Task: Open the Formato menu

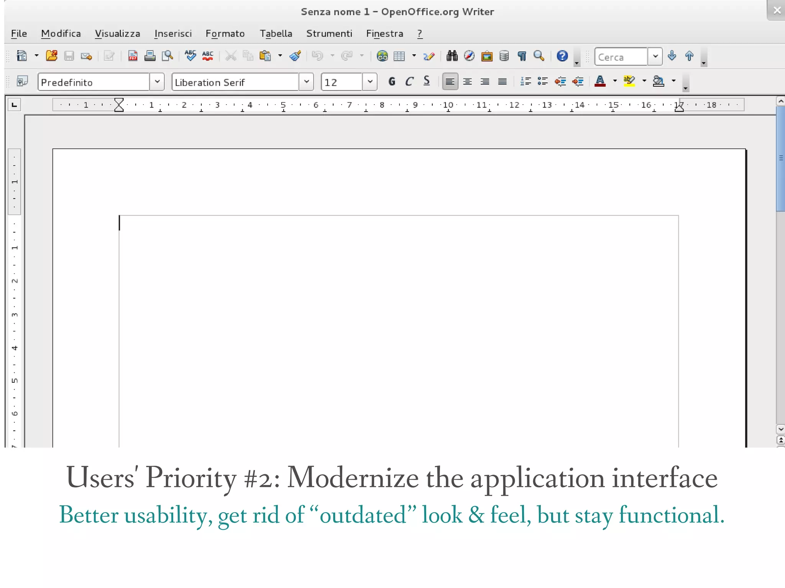Action: point(225,34)
